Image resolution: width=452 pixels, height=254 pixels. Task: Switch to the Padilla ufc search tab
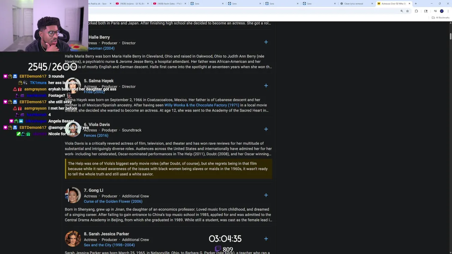pos(100,4)
